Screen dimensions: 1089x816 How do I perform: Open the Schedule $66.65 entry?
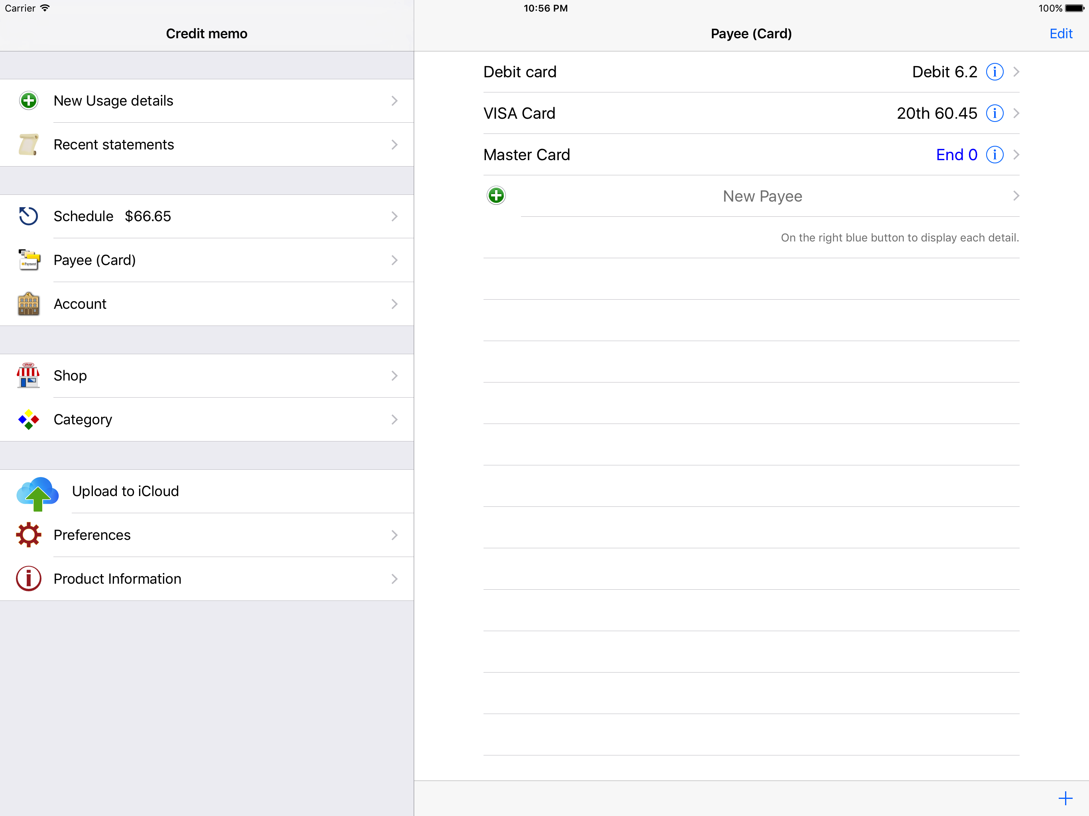207,216
